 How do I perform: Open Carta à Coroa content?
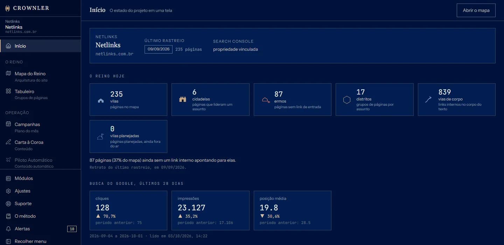(40, 145)
